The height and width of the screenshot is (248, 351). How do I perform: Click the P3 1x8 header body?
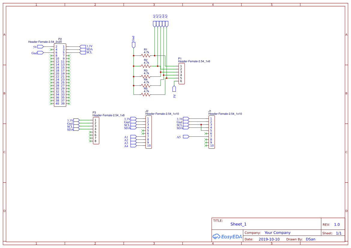coord(96,130)
